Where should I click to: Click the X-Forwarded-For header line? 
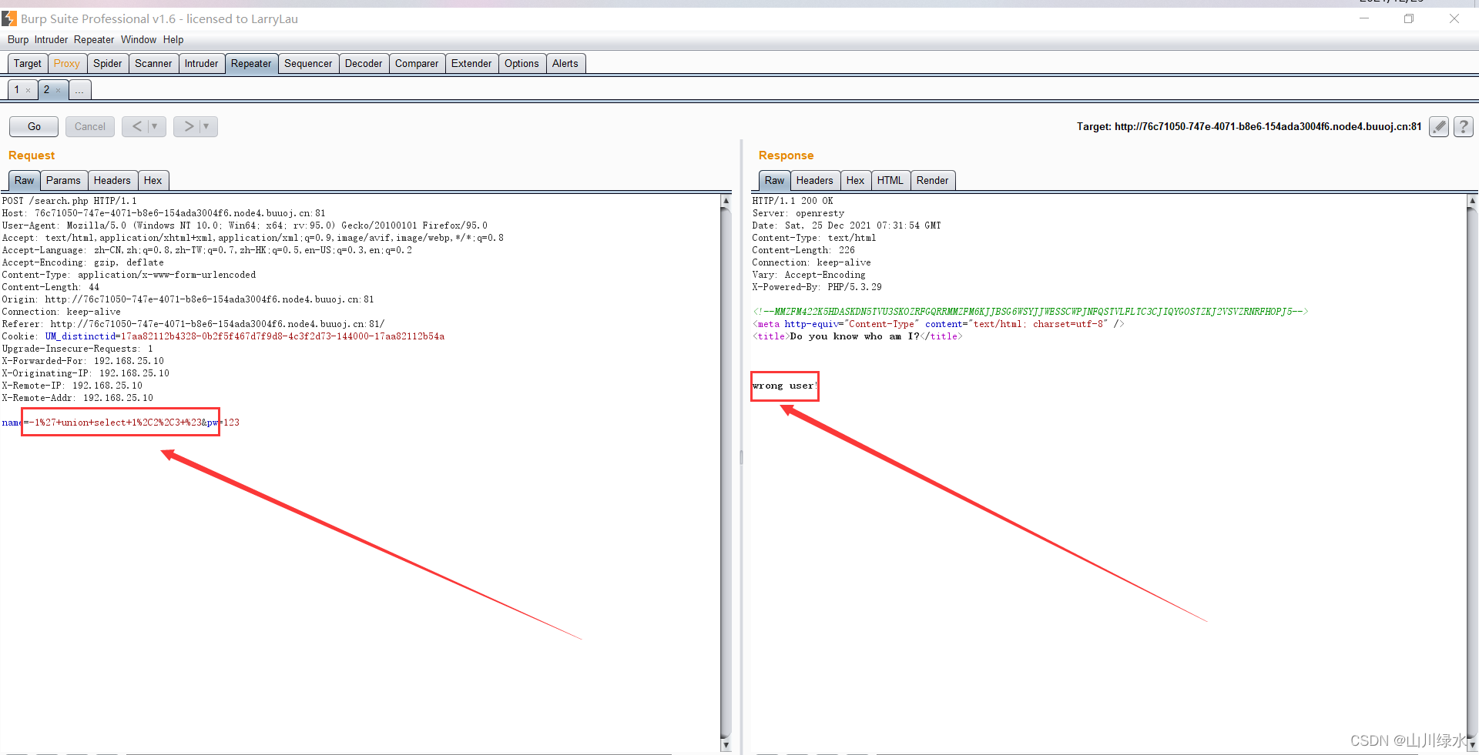[x=83, y=361]
